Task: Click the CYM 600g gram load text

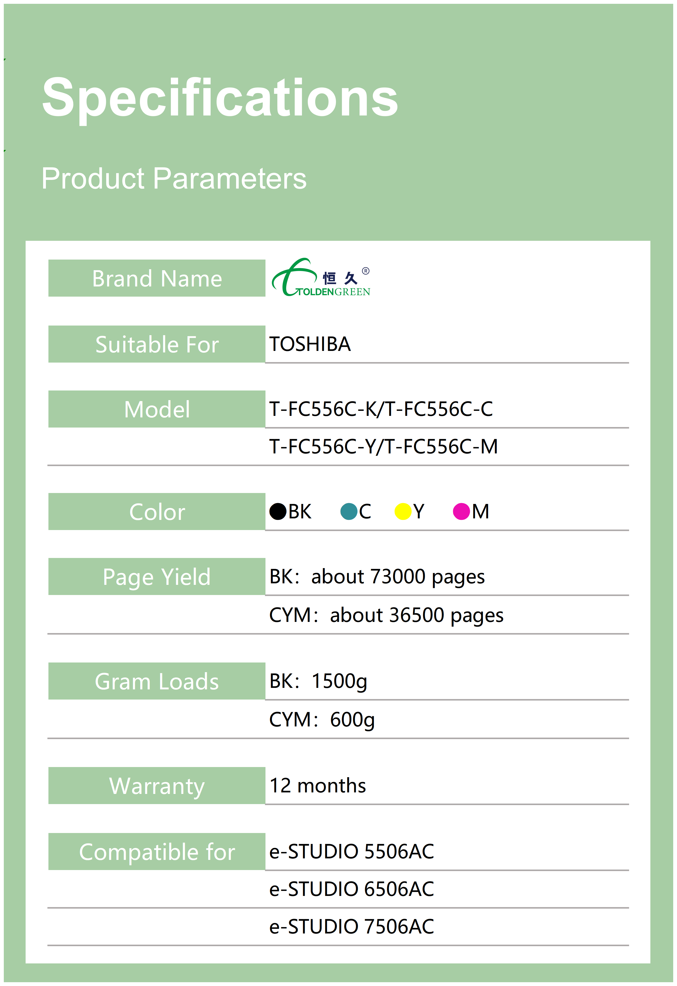Action: pyautogui.click(x=322, y=719)
